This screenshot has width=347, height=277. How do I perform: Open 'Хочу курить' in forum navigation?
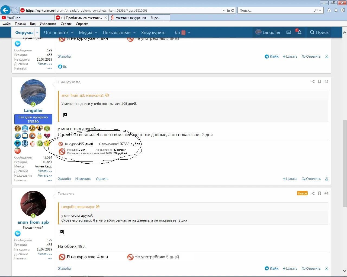coord(153,33)
